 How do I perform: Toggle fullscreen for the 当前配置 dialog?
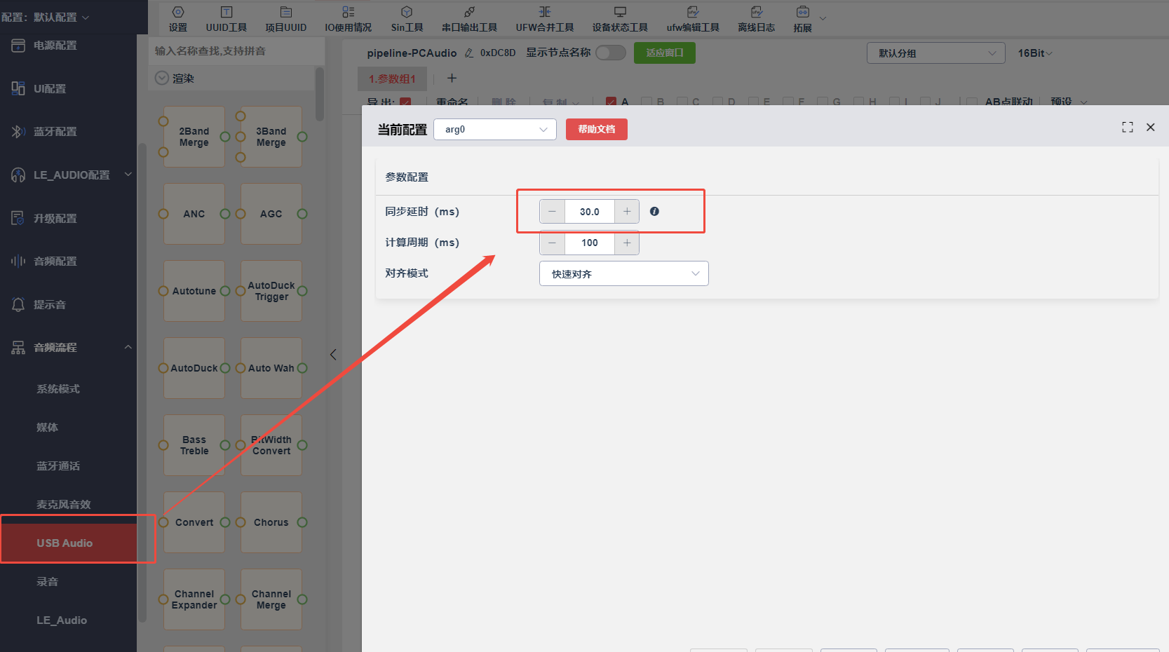click(x=1128, y=127)
